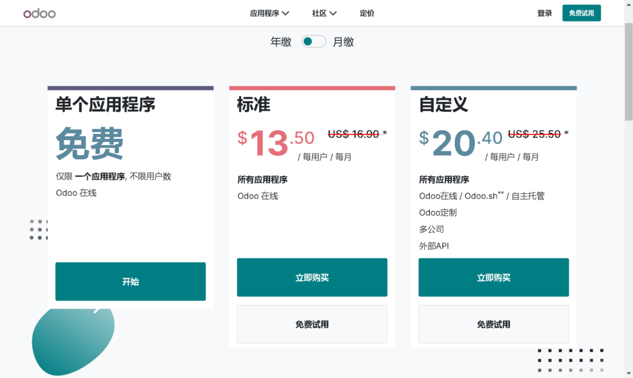Screen dimensions: 633x378
Task: Click 免费试用 under the 自定义 plan
Action: tap(494, 324)
